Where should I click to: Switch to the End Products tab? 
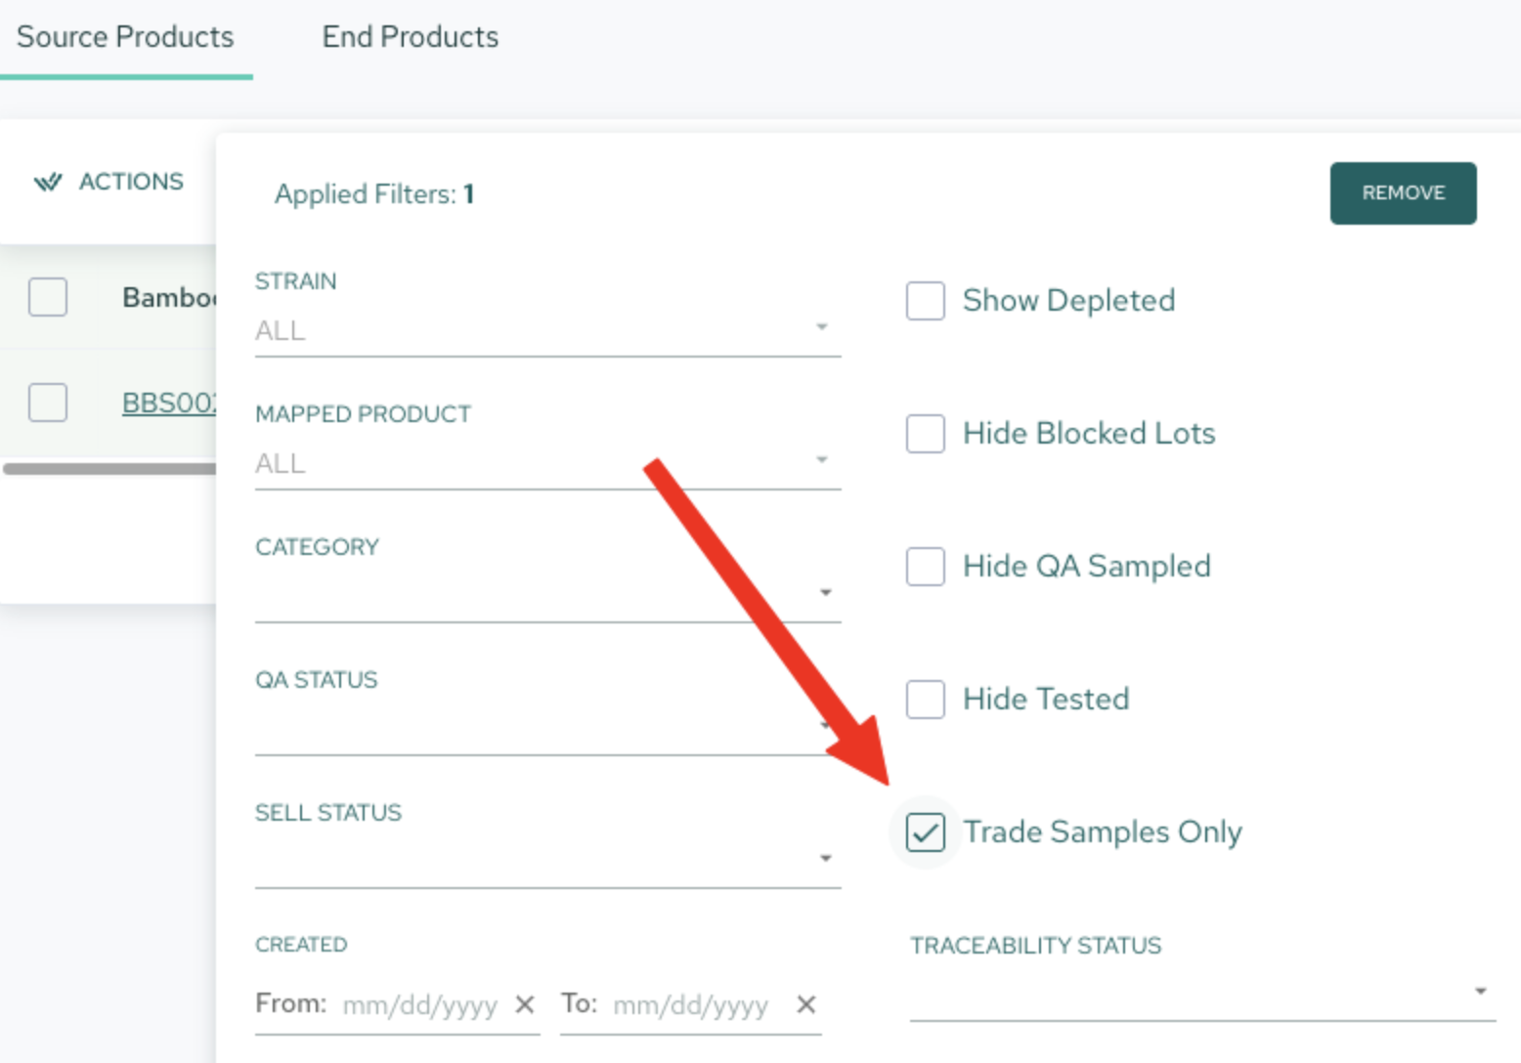(411, 37)
